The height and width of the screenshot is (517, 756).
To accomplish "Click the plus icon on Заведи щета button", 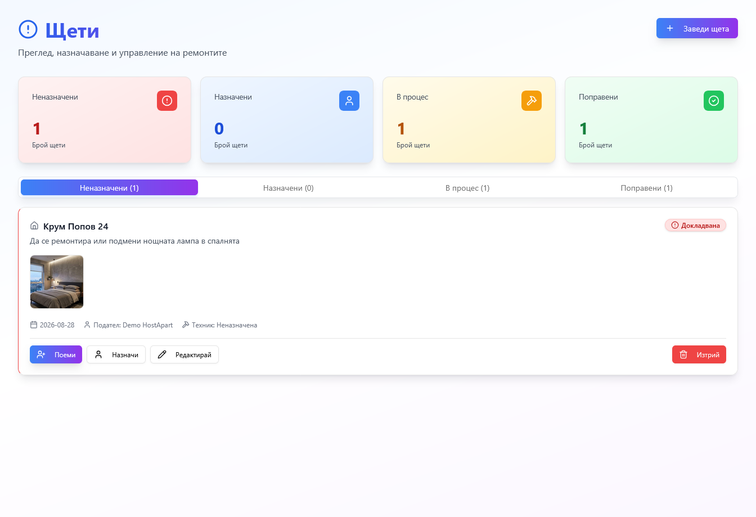I will pos(670,29).
